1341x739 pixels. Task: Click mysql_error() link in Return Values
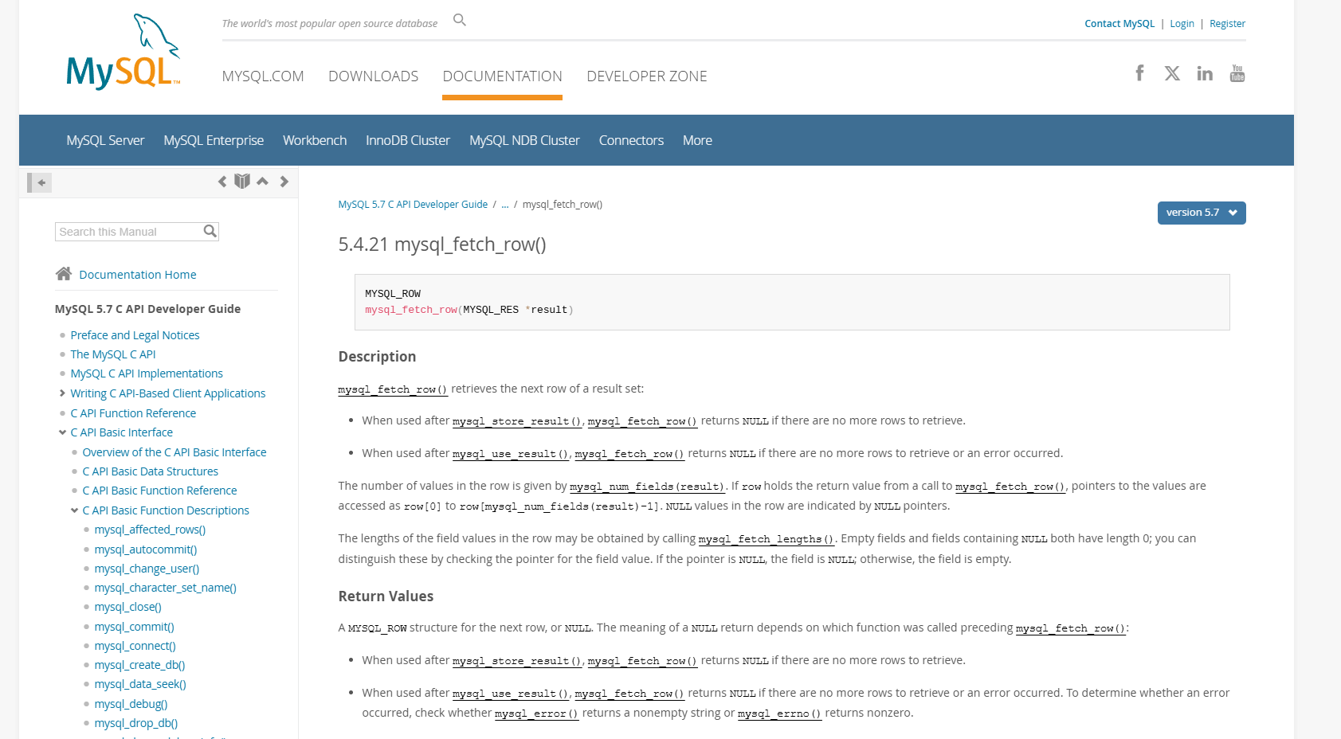[537, 714]
